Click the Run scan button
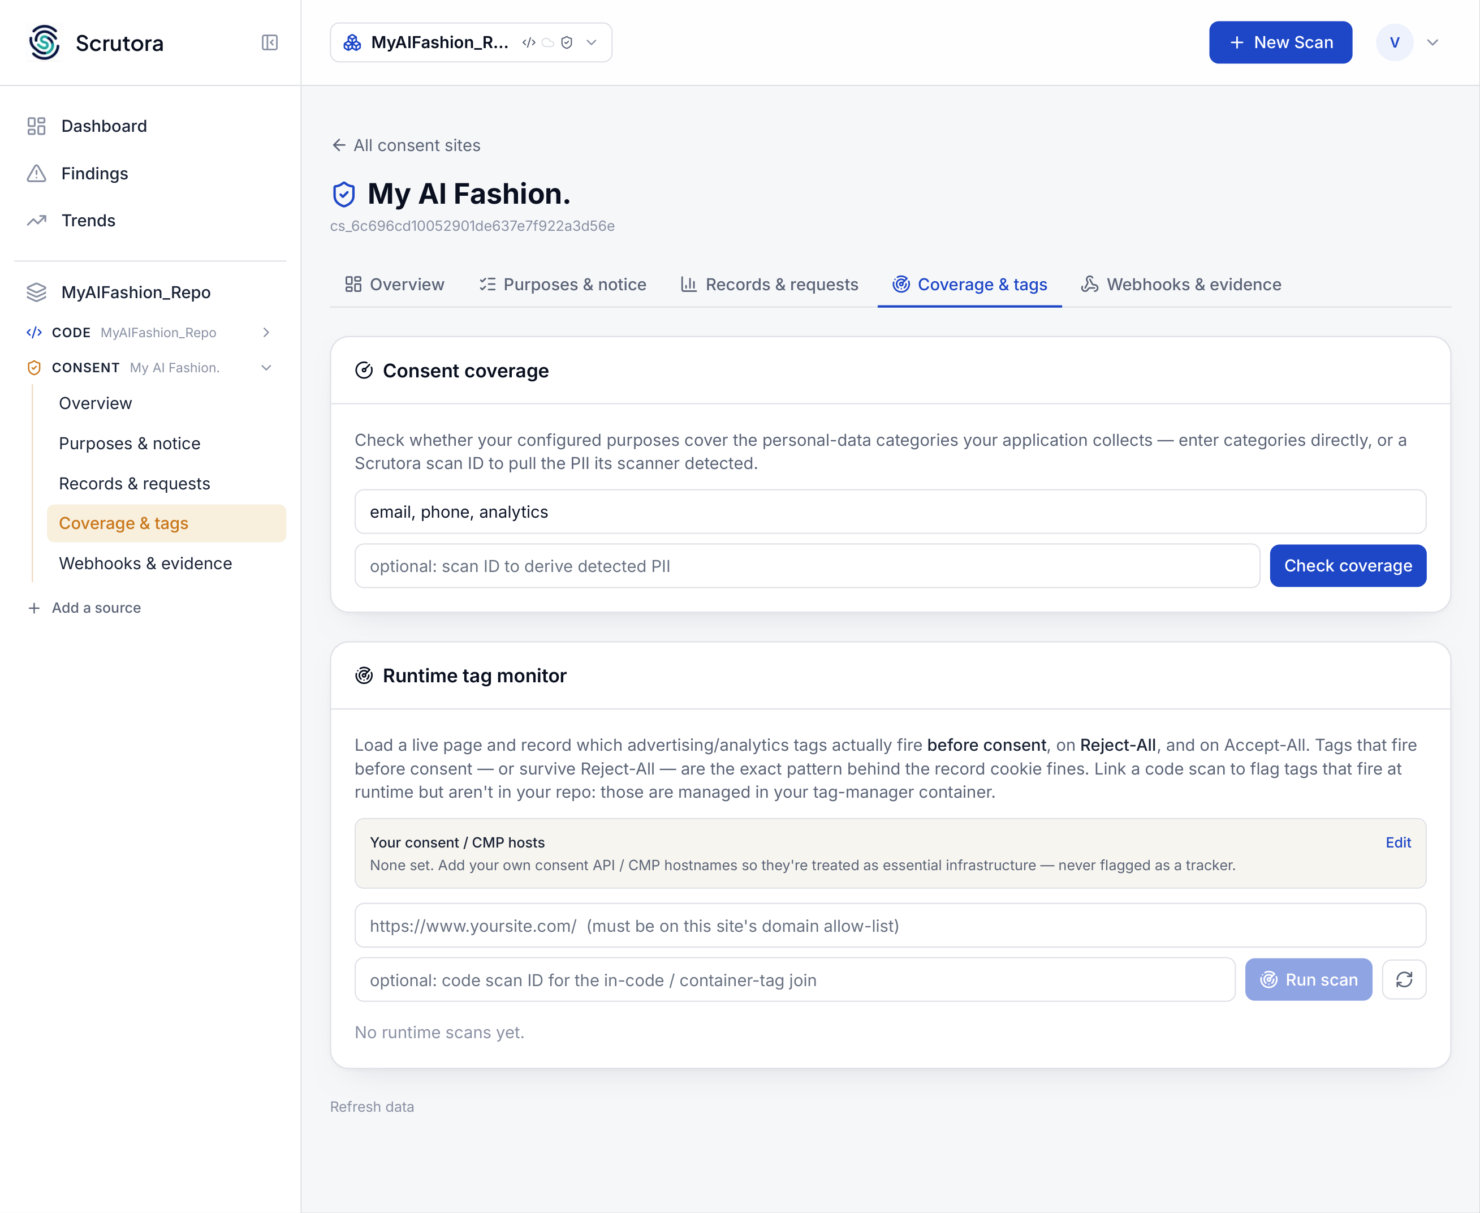Viewport: 1480px width, 1213px height. pyautogui.click(x=1308, y=980)
